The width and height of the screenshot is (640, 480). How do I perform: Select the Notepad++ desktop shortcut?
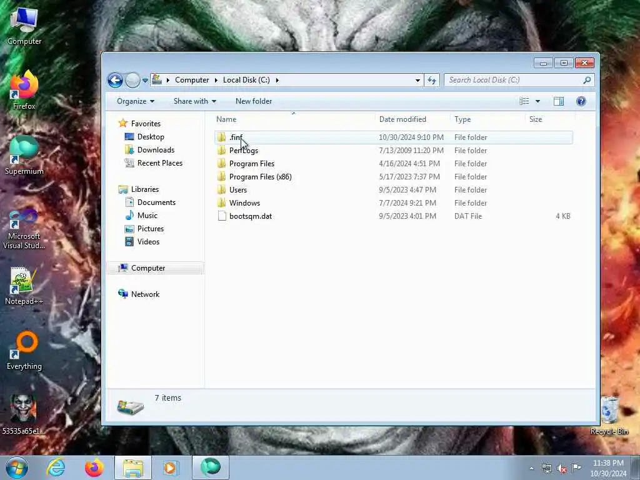(x=24, y=286)
